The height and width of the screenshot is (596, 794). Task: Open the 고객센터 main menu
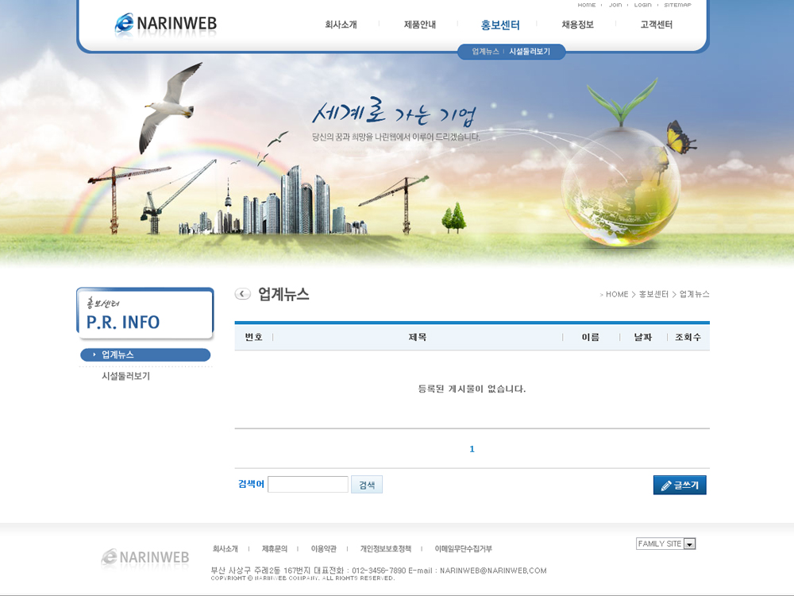(x=656, y=25)
